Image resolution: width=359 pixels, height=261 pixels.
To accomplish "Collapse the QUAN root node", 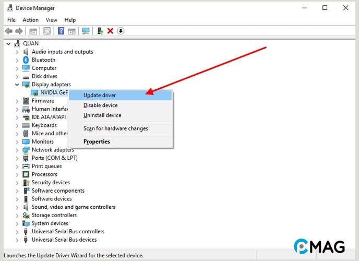I will coord(9,43).
